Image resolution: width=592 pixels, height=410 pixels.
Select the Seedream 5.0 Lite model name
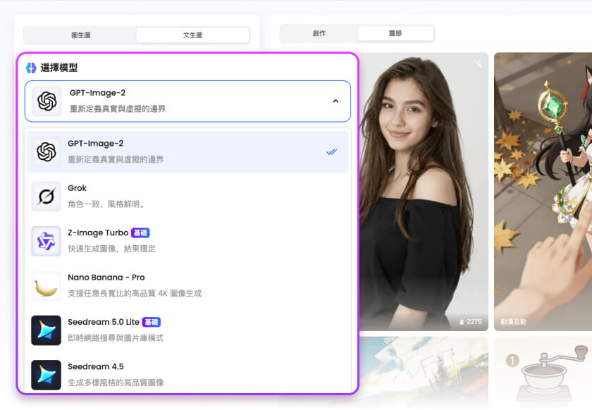pyautogui.click(x=104, y=322)
